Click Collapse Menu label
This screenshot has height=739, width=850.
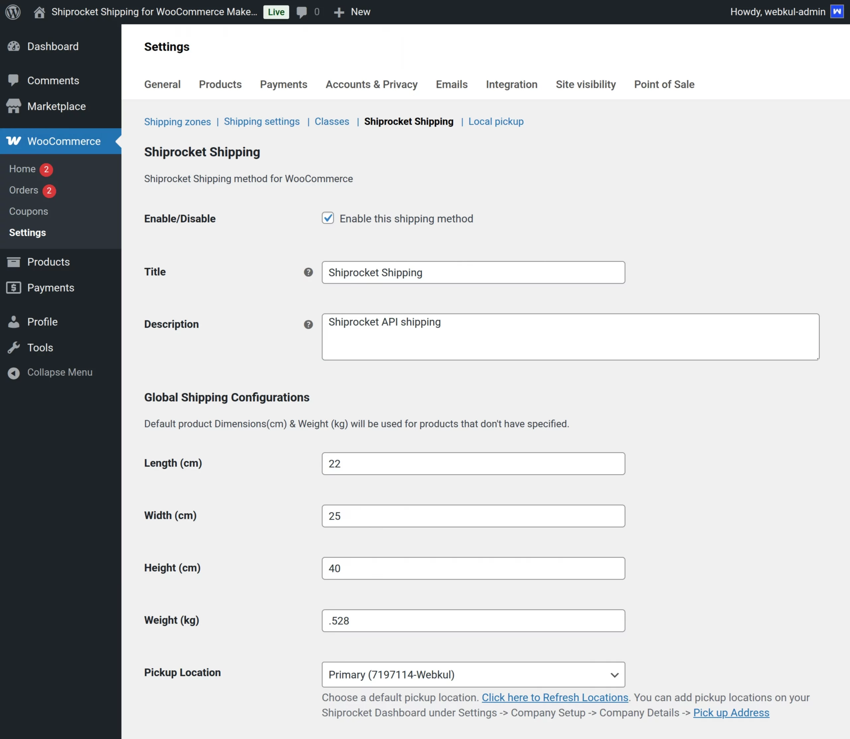60,372
